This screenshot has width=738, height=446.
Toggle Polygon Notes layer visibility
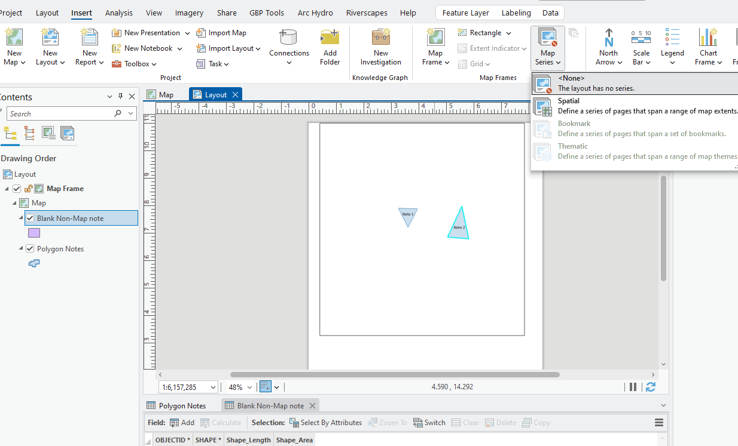(x=30, y=248)
